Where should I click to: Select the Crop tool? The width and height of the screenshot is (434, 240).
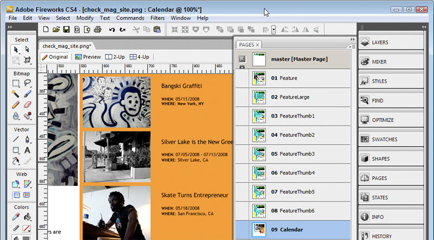pos(27,60)
